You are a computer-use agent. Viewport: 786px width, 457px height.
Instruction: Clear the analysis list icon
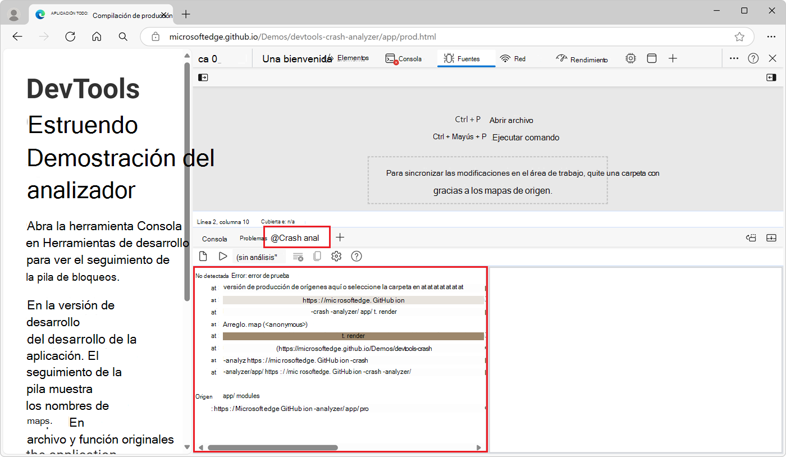click(298, 257)
